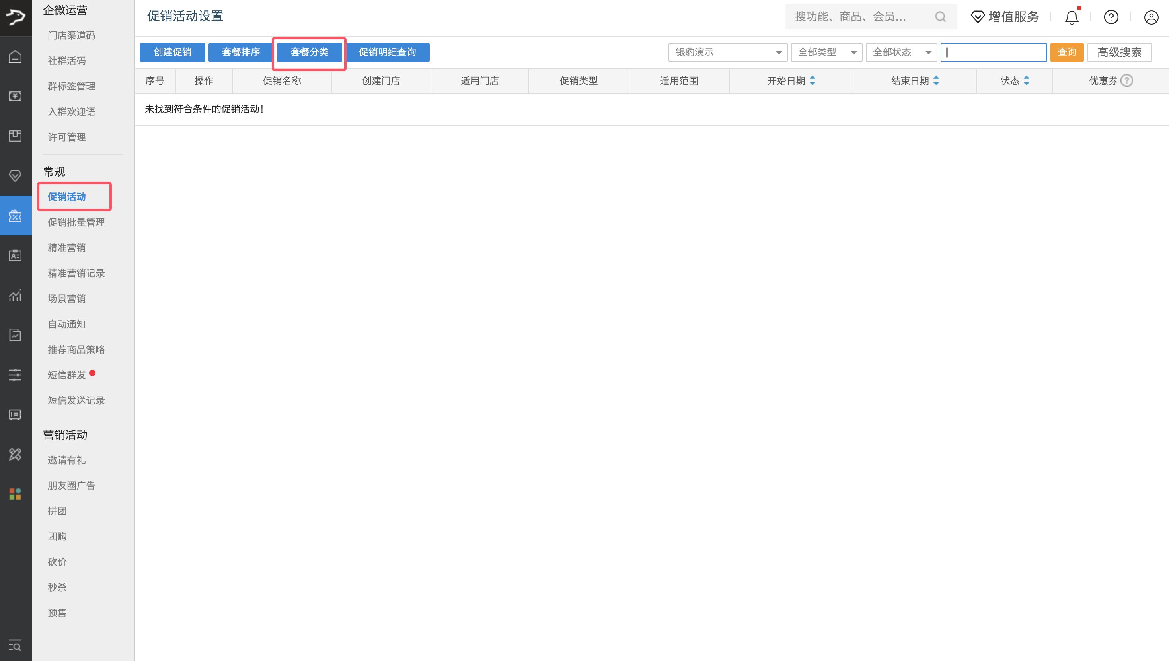Open 朋友圈广告 menu item
The height and width of the screenshot is (661, 1169).
coord(71,485)
